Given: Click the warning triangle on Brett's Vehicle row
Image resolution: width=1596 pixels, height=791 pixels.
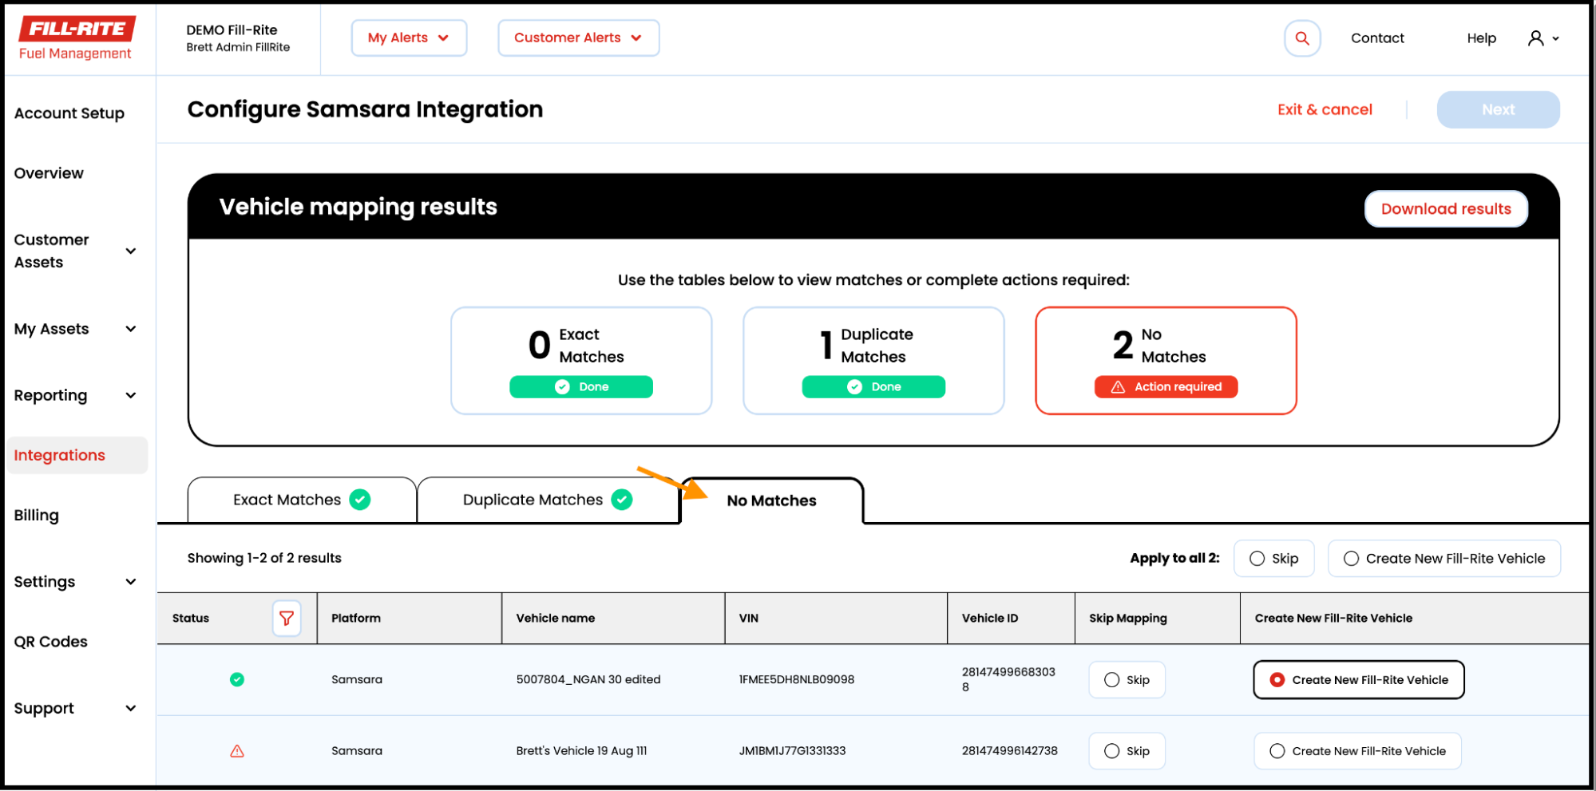Looking at the screenshot, I should 237,750.
